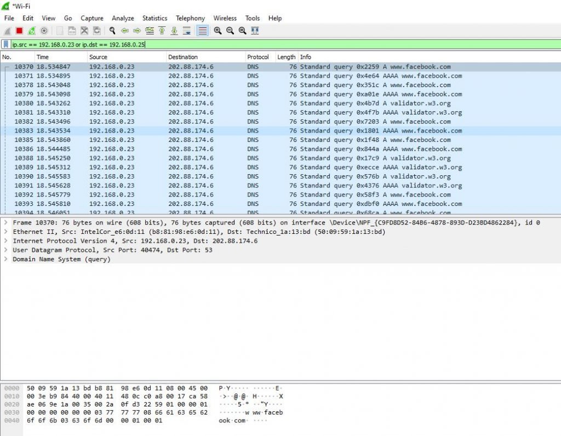The width and height of the screenshot is (561, 436).
Task: Click Go to specified packet icon
Action: (x=150, y=31)
